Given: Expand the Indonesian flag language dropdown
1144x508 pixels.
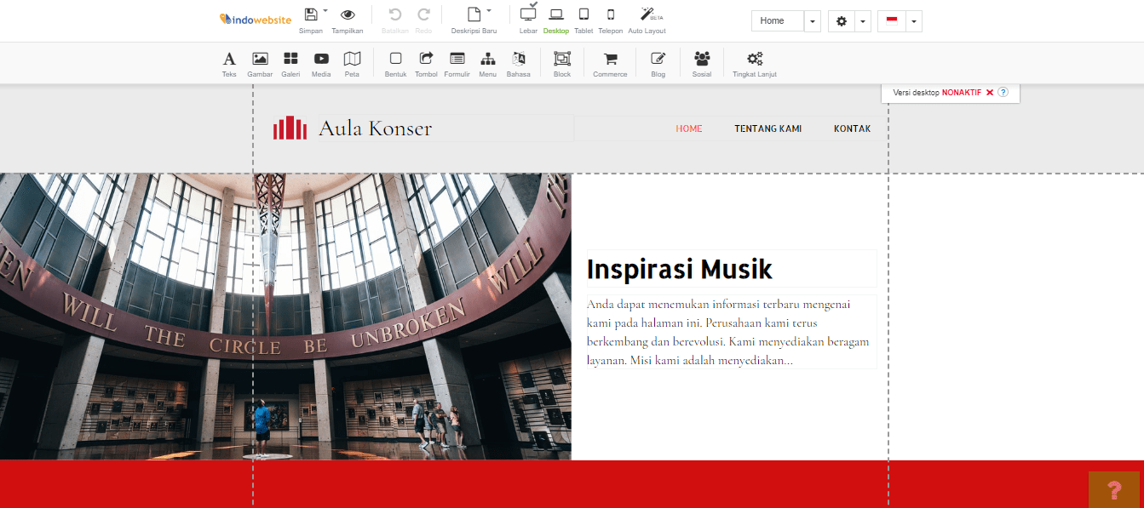Looking at the screenshot, I should pyautogui.click(x=913, y=21).
